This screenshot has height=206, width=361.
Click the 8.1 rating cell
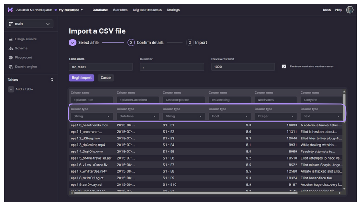click(x=249, y=145)
